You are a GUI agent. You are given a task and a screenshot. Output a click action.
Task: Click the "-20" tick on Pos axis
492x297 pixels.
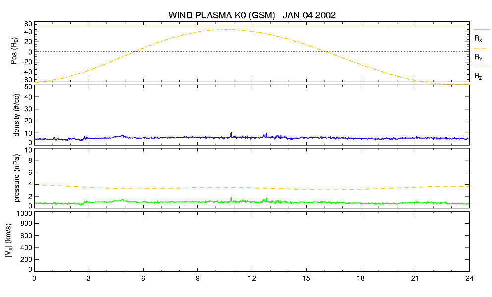tap(27, 62)
